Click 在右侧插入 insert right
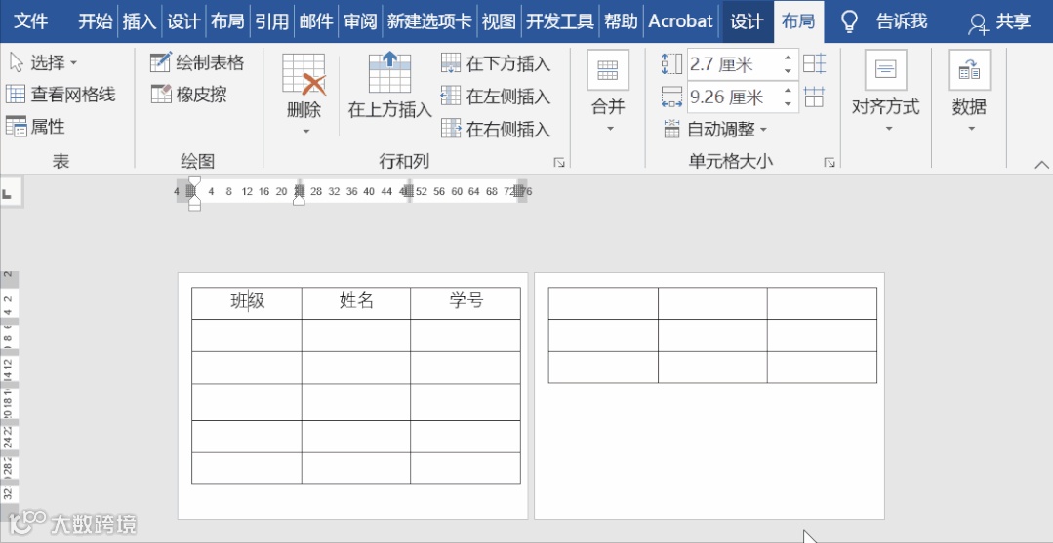Image resolution: width=1053 pixels, height=543 pixels. tap(496, 129)
